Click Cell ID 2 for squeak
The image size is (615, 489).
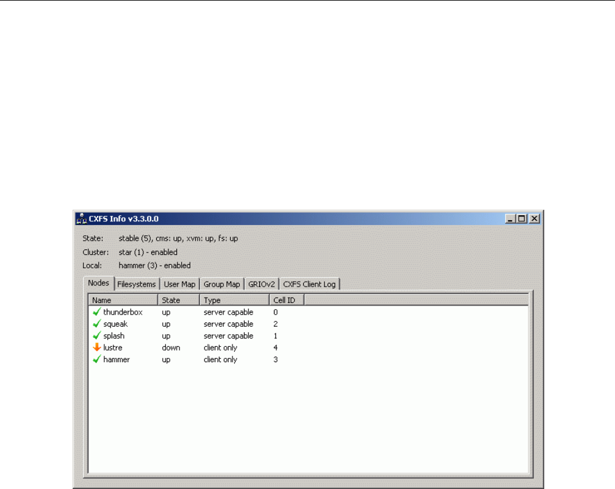click(x=275, y=324)
